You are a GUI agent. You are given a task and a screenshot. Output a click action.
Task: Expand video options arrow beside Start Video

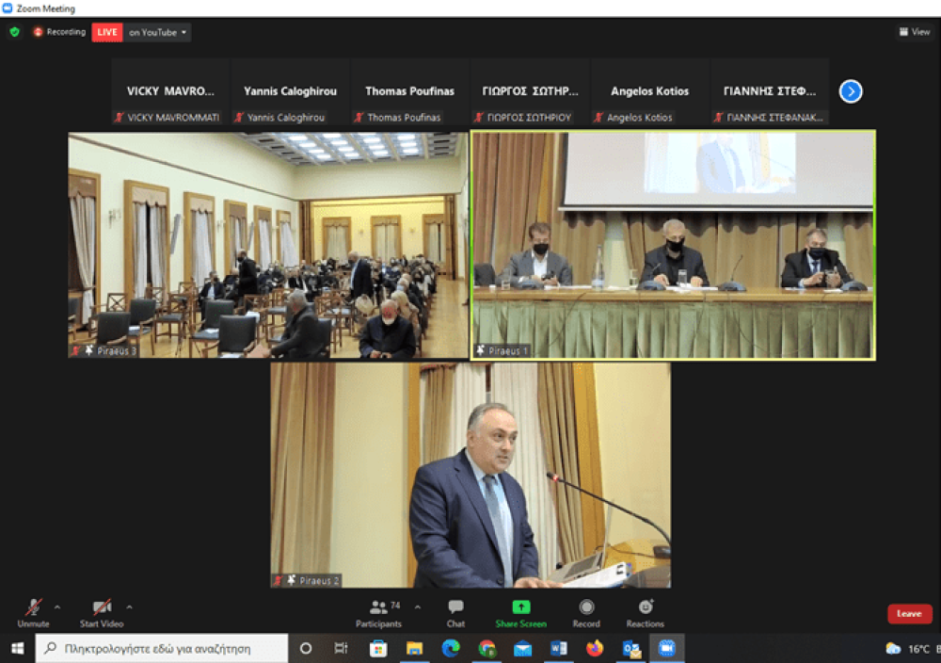pos(129,607)
